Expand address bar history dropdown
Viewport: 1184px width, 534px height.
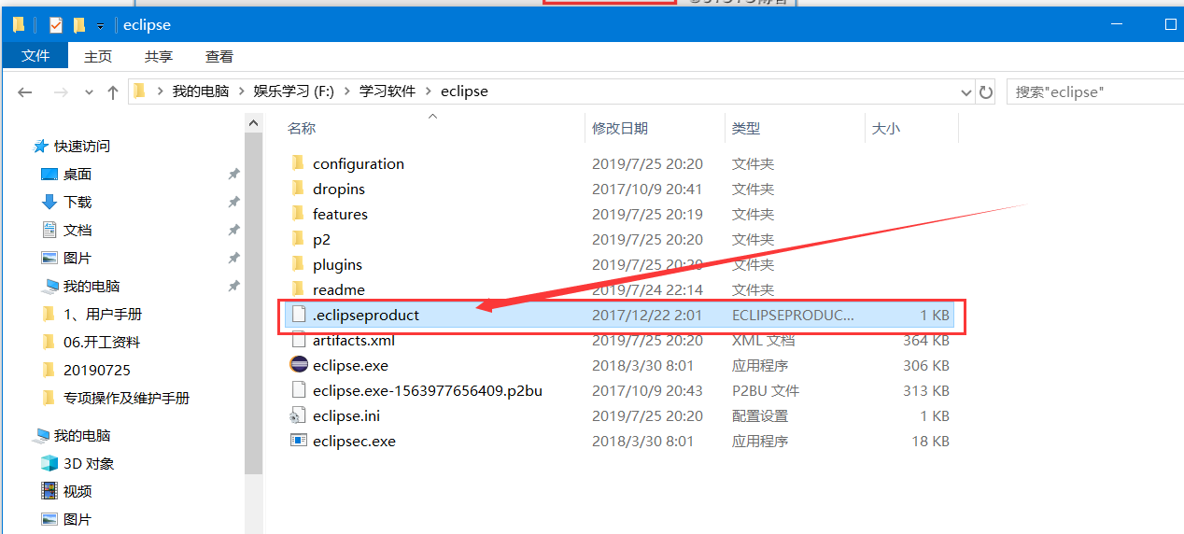(x=966, y=91)
